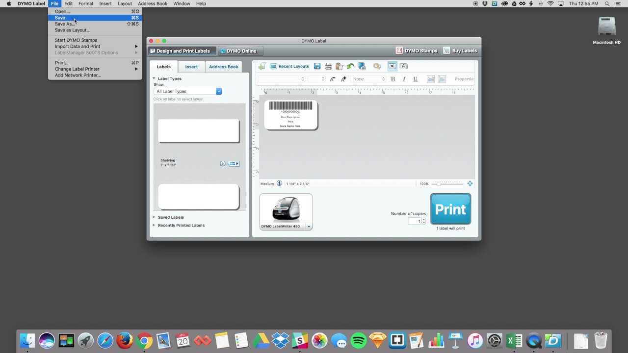The image size is (628, 353).
Task: Click Spotlight search icon in menu bar
Action: pyautogui.click(x=607, y=3)
